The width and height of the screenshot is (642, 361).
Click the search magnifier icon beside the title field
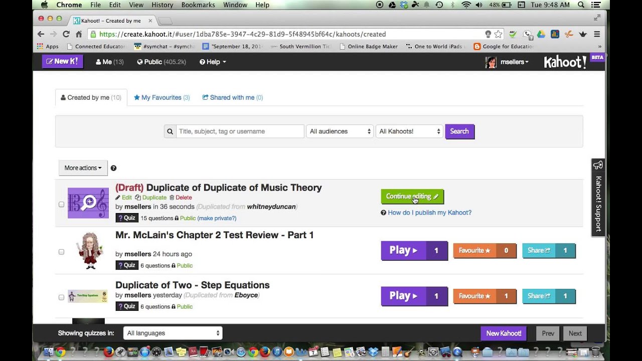[170, 131]
